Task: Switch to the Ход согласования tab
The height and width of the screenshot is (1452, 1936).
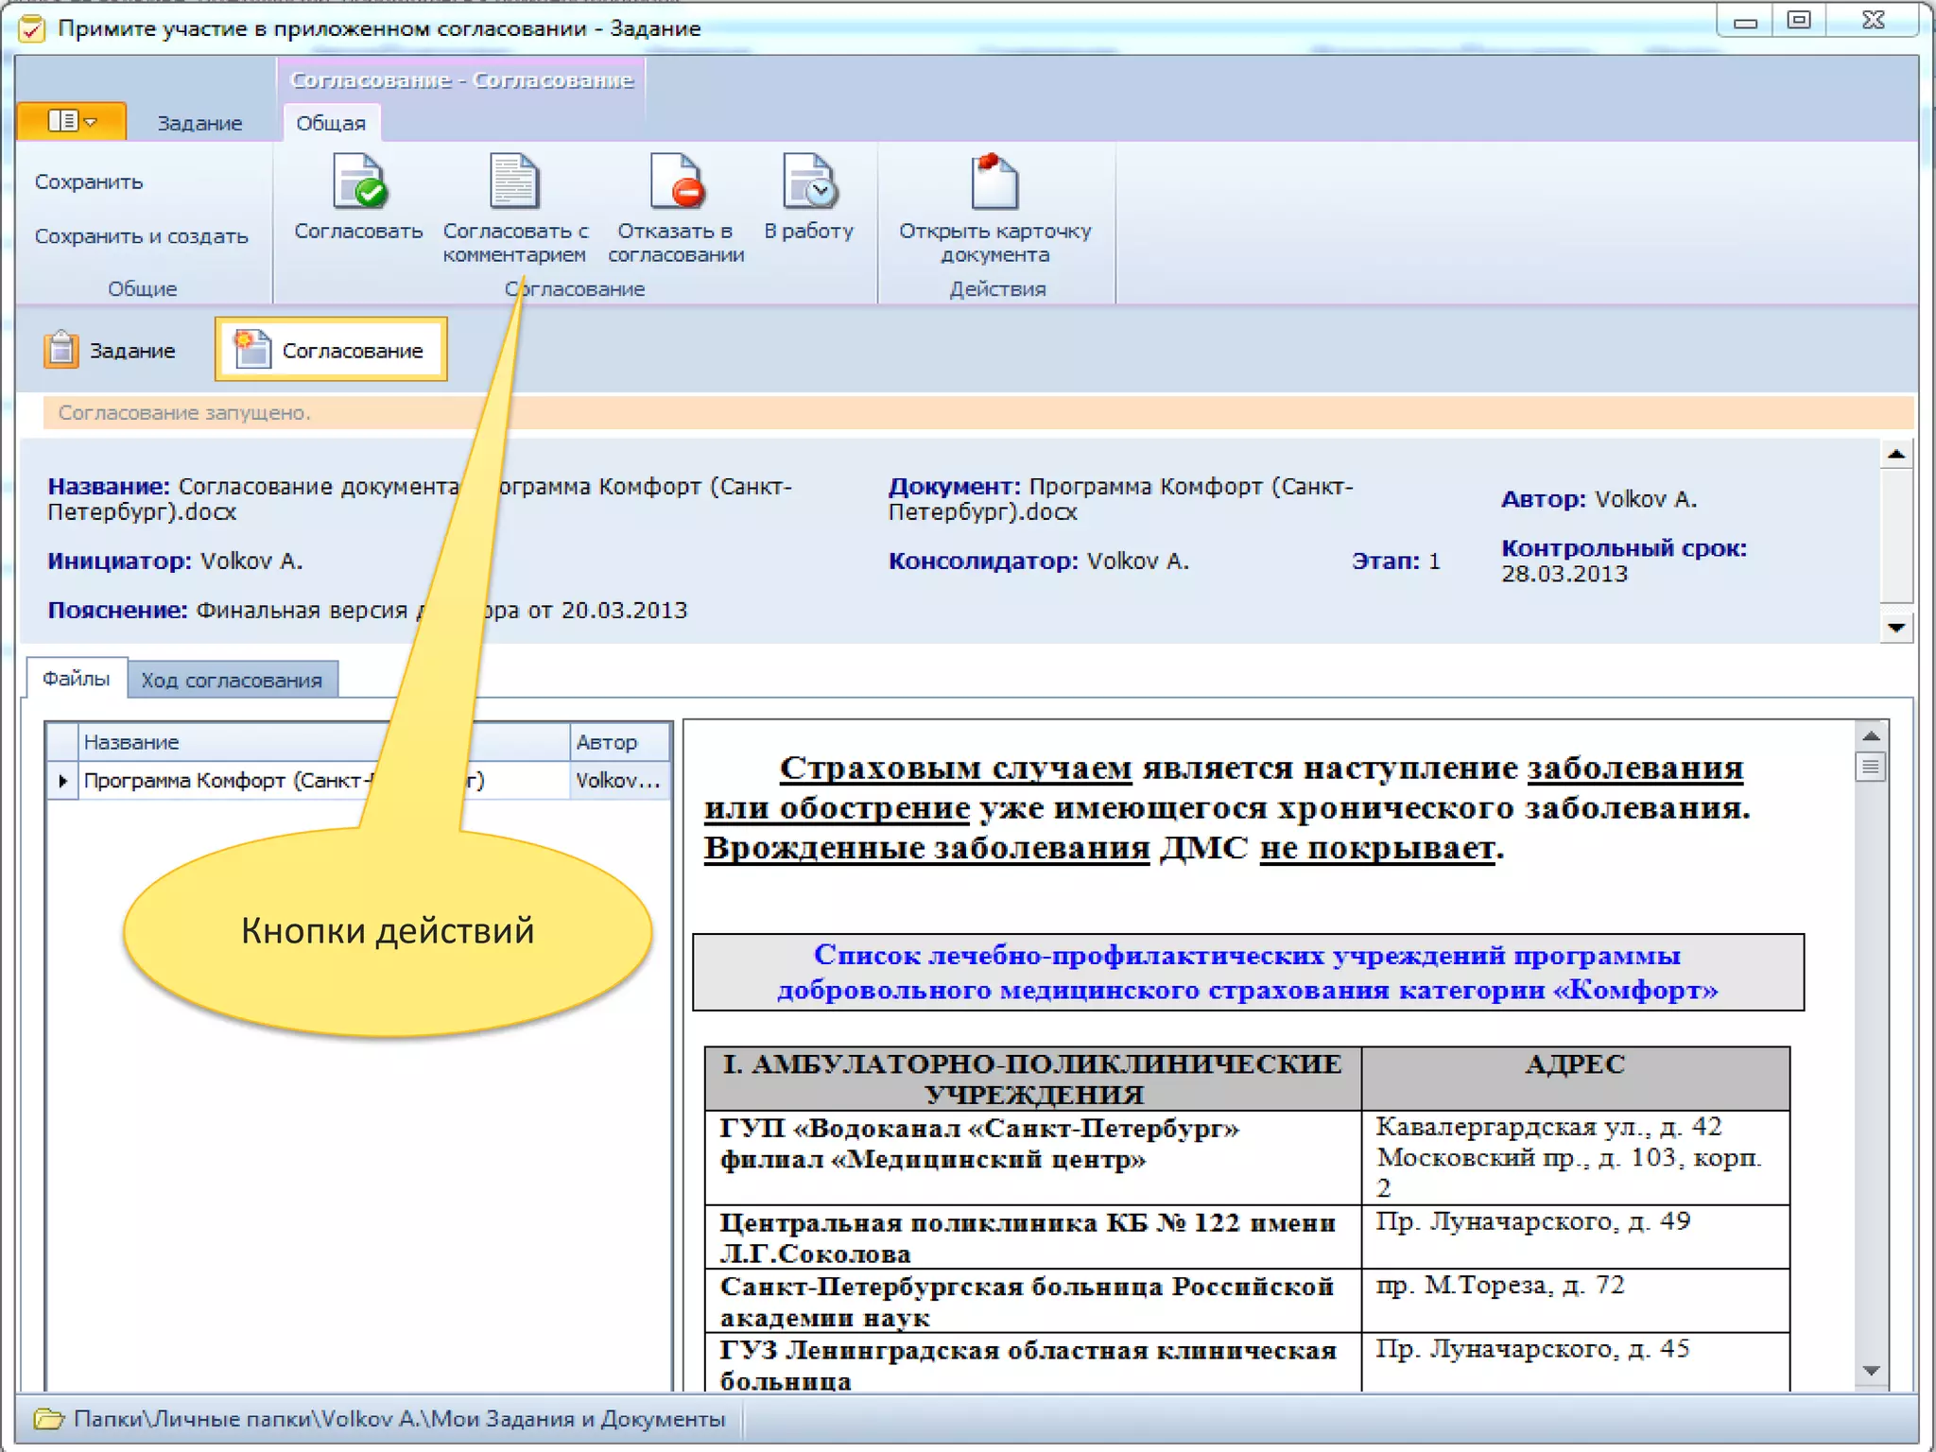Action: 232,681
